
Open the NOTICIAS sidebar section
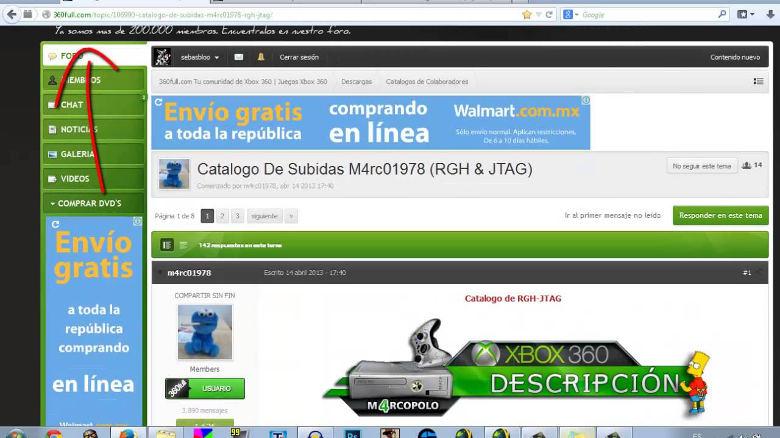tap(94, 129)
